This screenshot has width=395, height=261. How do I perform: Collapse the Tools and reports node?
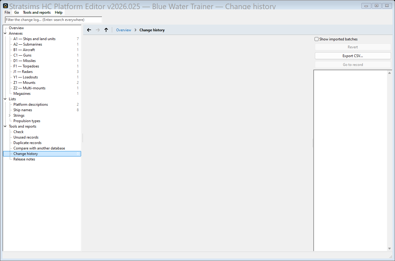(x=5, y=126)
